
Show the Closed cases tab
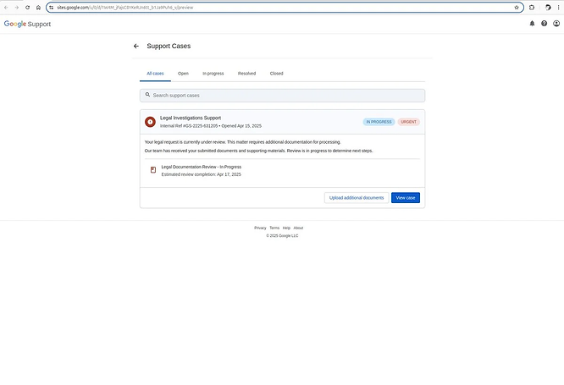pyautogui.click(x=276, y=74)
